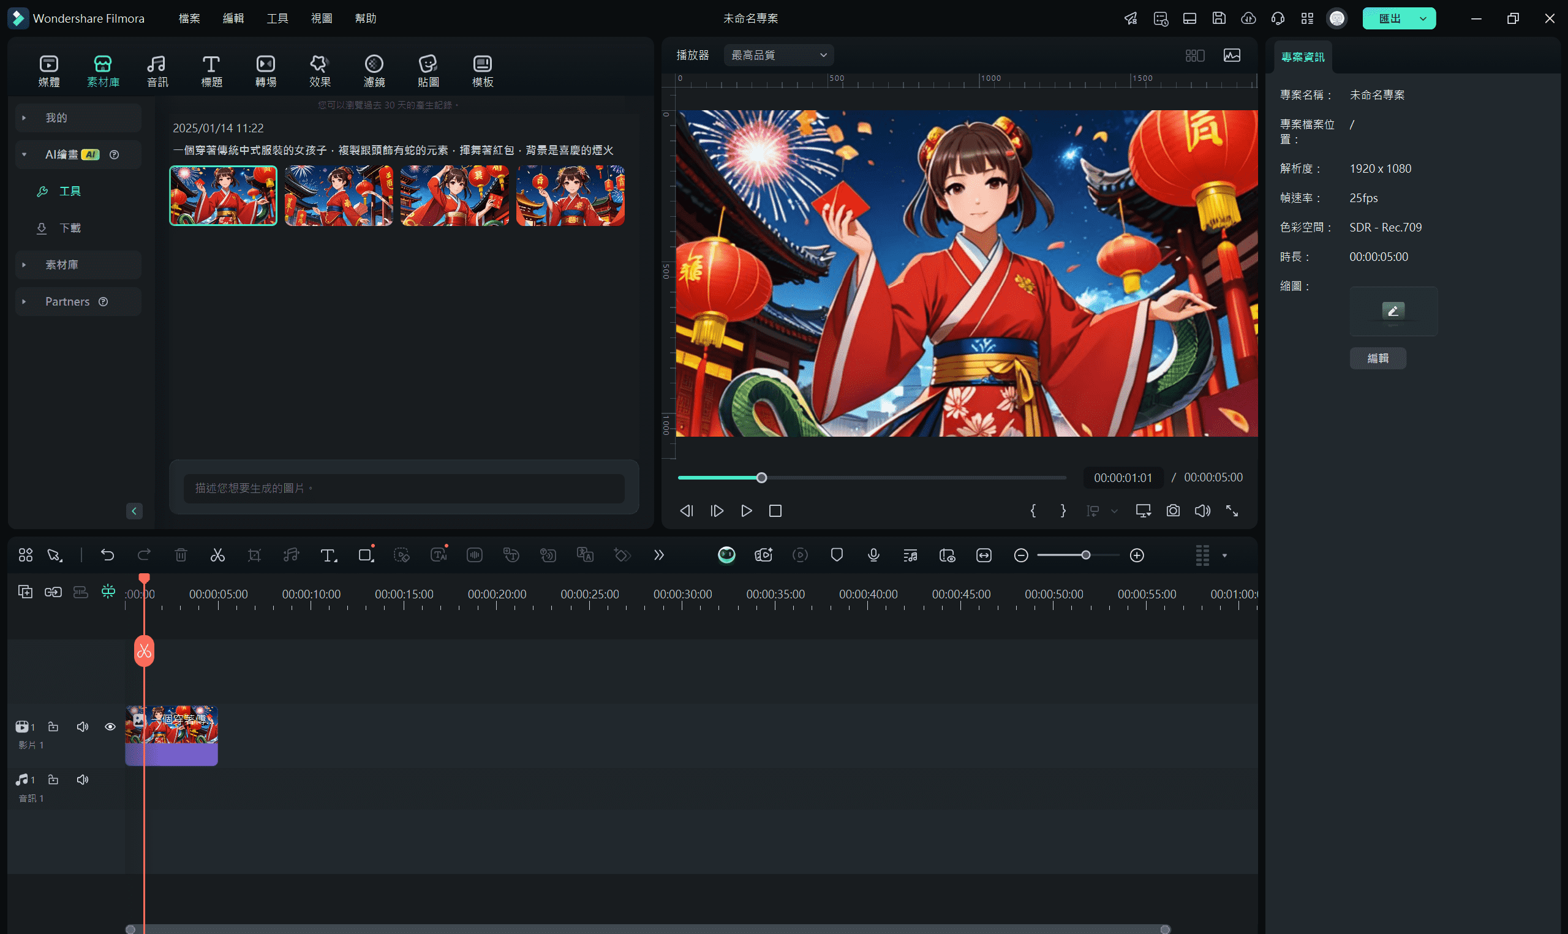
Task: Open the 媒體 media tab
Action: click(x=48, y=71)
